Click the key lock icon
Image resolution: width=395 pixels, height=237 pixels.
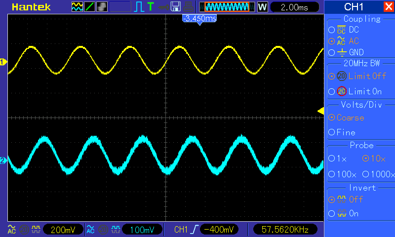pos(163,7)
